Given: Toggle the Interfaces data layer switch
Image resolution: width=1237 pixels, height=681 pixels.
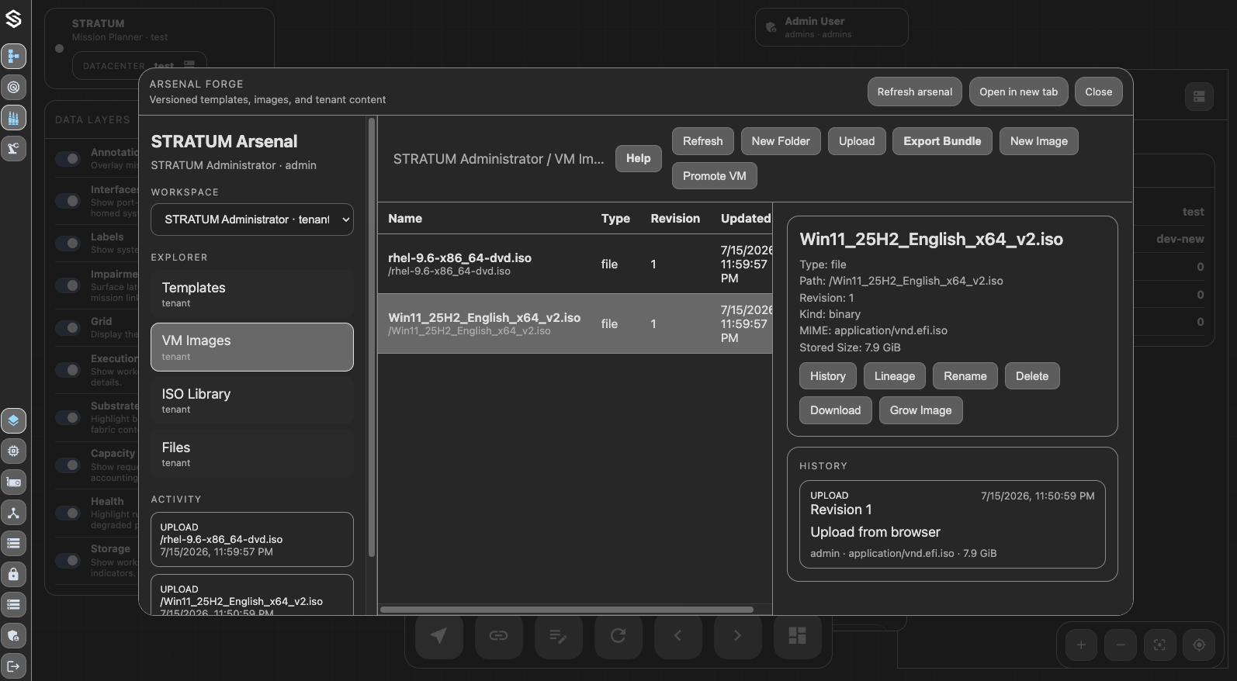Looking at the screenshot, I should (68, 201).
